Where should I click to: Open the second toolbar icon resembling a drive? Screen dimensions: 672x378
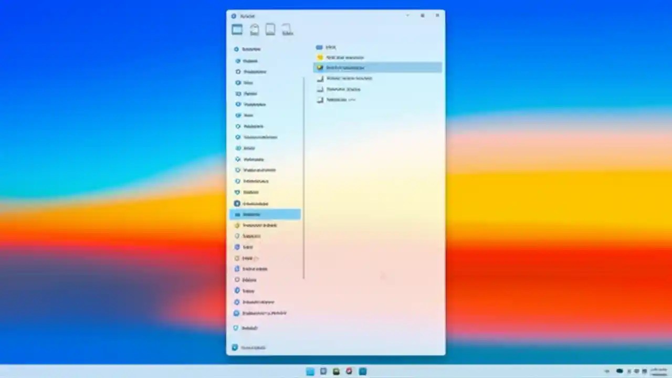(x=254, y=29)
